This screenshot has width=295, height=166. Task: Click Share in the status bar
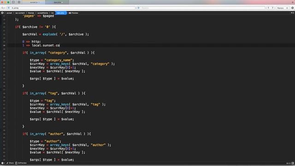point(10,163)
